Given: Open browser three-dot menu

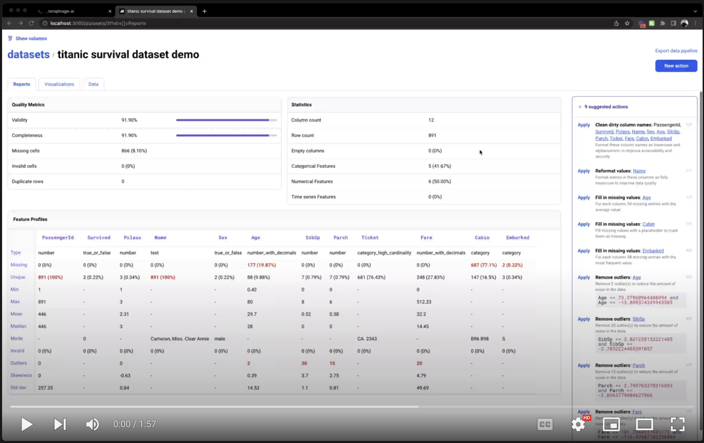Looking at the screenshot, I should [695, 23].
